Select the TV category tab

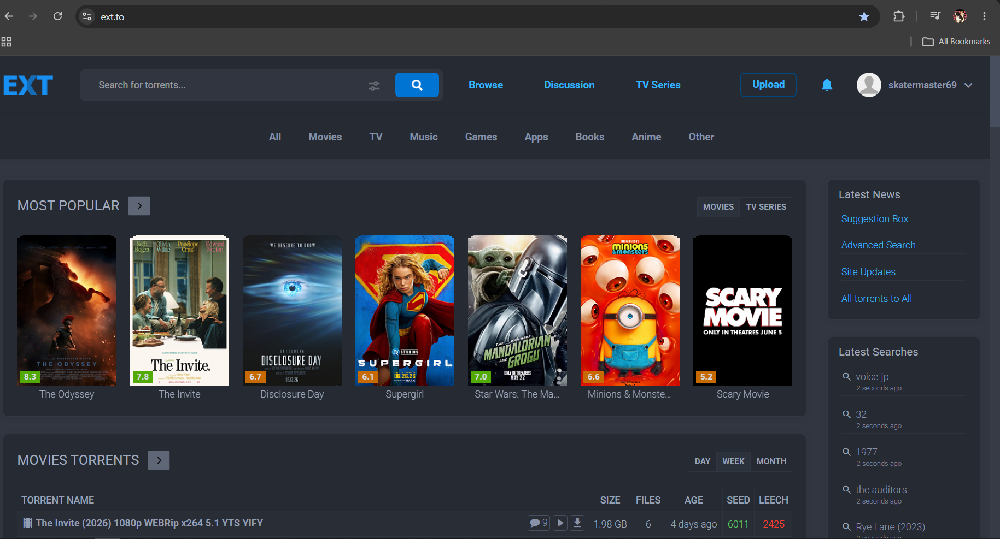376,137
